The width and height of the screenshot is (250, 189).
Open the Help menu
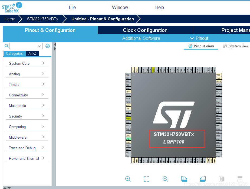(x=159, y=7)
